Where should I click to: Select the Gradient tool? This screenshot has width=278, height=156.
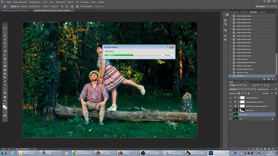pyautogui.click(x=5, y=70)
